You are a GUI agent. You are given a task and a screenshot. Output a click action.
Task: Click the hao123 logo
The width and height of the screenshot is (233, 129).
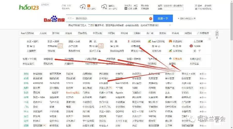coord(29,7)
